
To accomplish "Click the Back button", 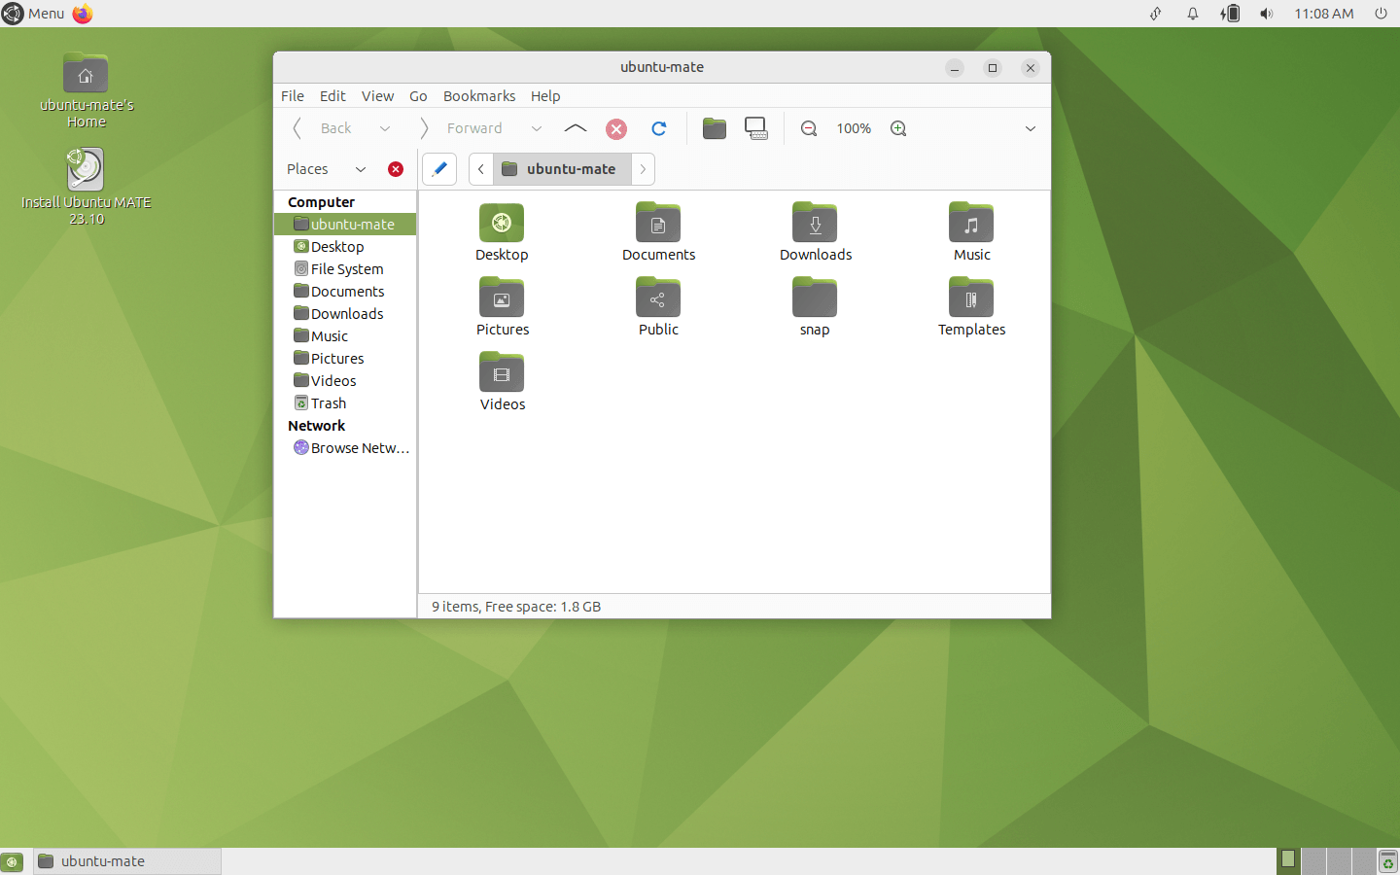I will (x=324, y=128).
